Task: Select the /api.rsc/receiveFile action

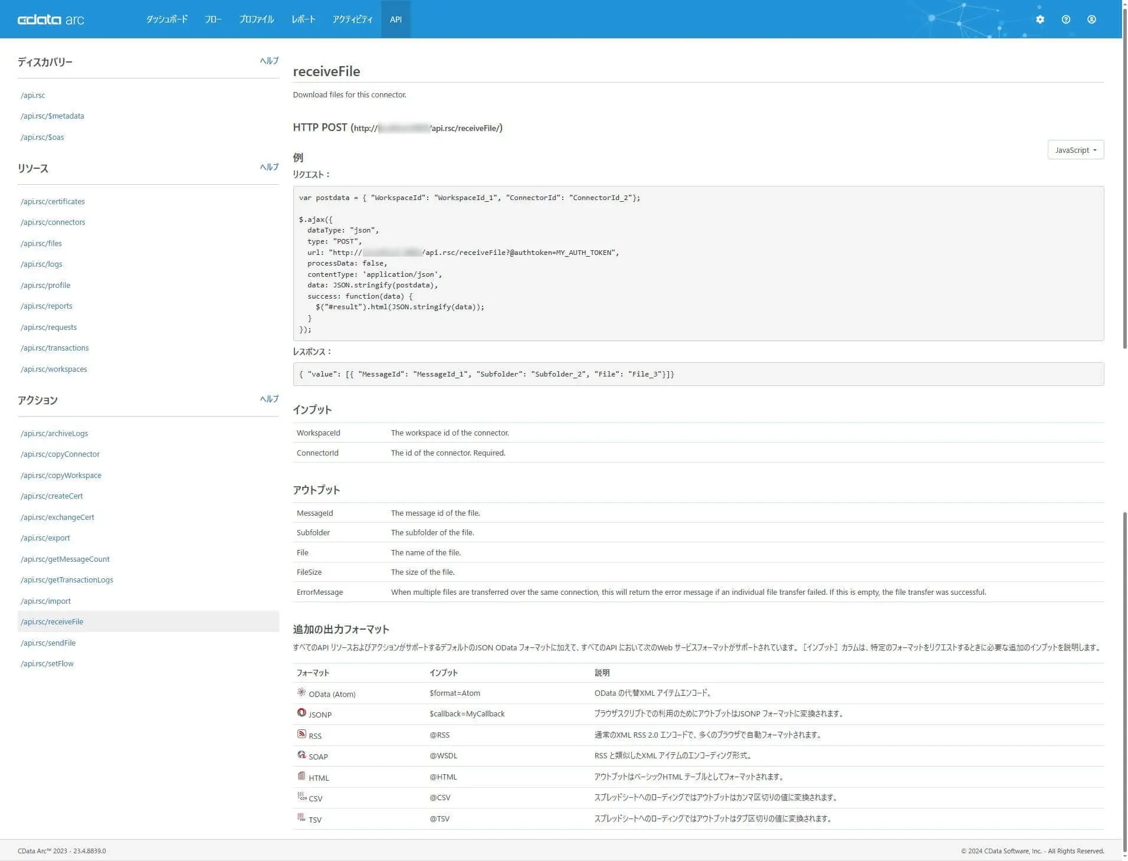Action: 148,621
